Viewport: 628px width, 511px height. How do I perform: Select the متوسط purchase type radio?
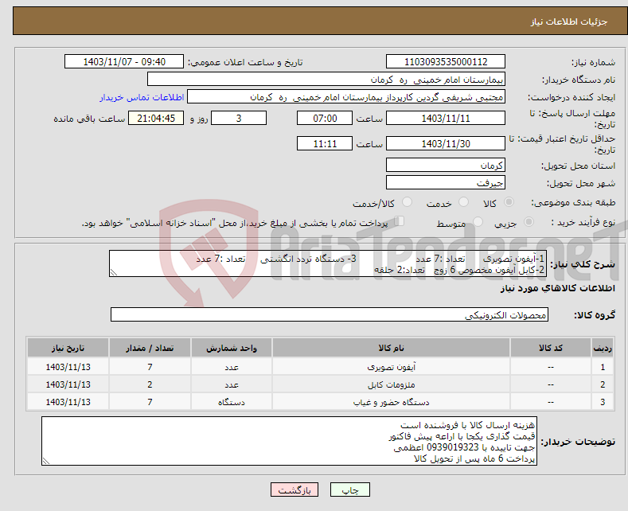(x=478, y=221)
